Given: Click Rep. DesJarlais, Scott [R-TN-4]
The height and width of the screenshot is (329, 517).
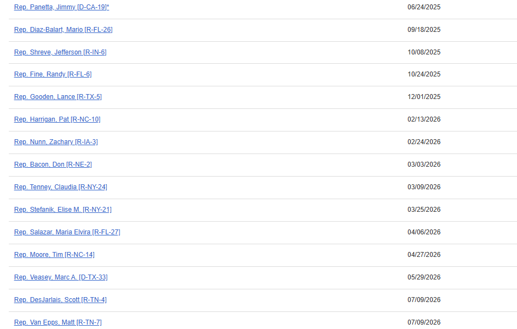Looking at the screenshot, I should [61, 300].
